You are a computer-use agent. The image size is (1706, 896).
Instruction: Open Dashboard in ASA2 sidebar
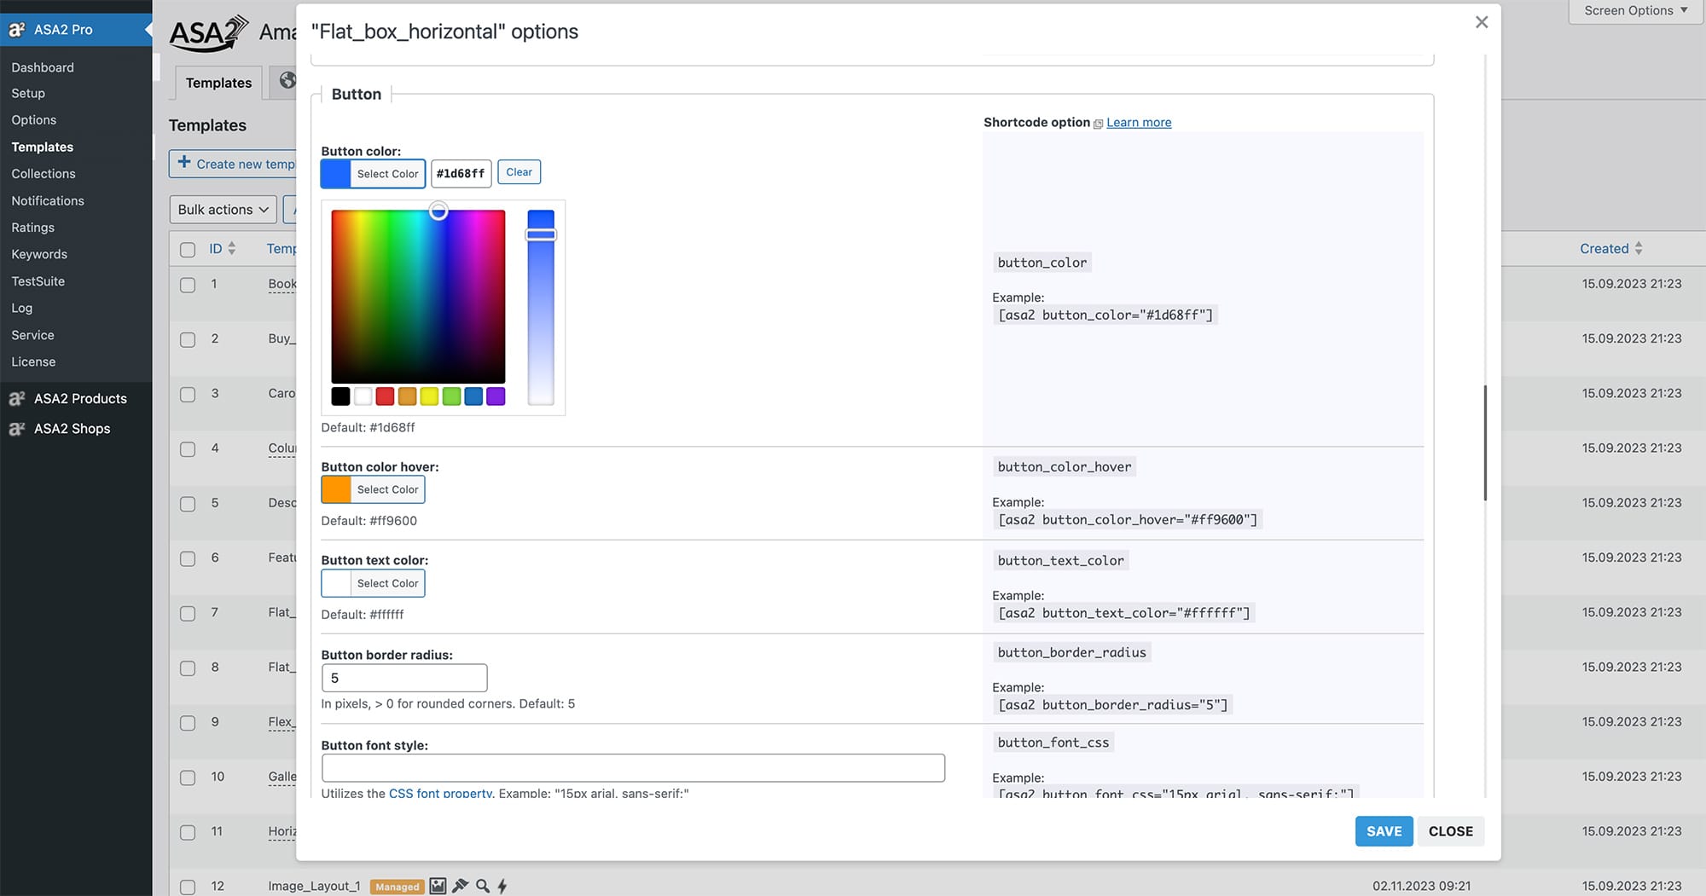click(x=43, y=67)
